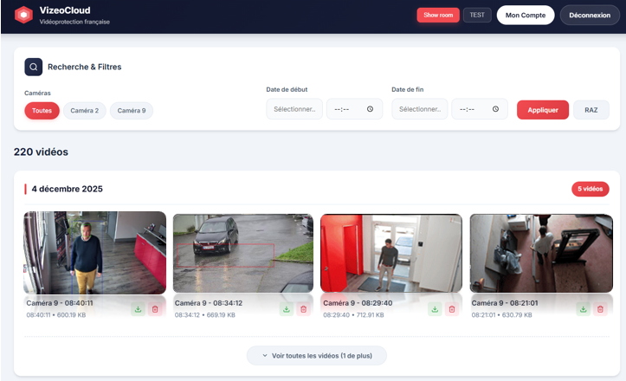The image size is (626, 381).
Task: Select the Toutes camera filter
Action: point(42,111)
